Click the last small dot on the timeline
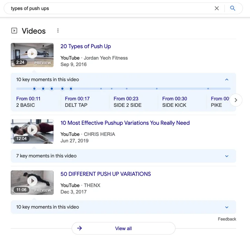250x237 pixels. [208, 89]
